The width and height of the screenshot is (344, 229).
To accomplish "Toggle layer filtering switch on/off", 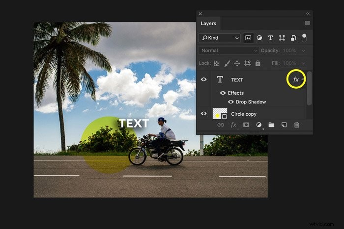I will [304, 38].
